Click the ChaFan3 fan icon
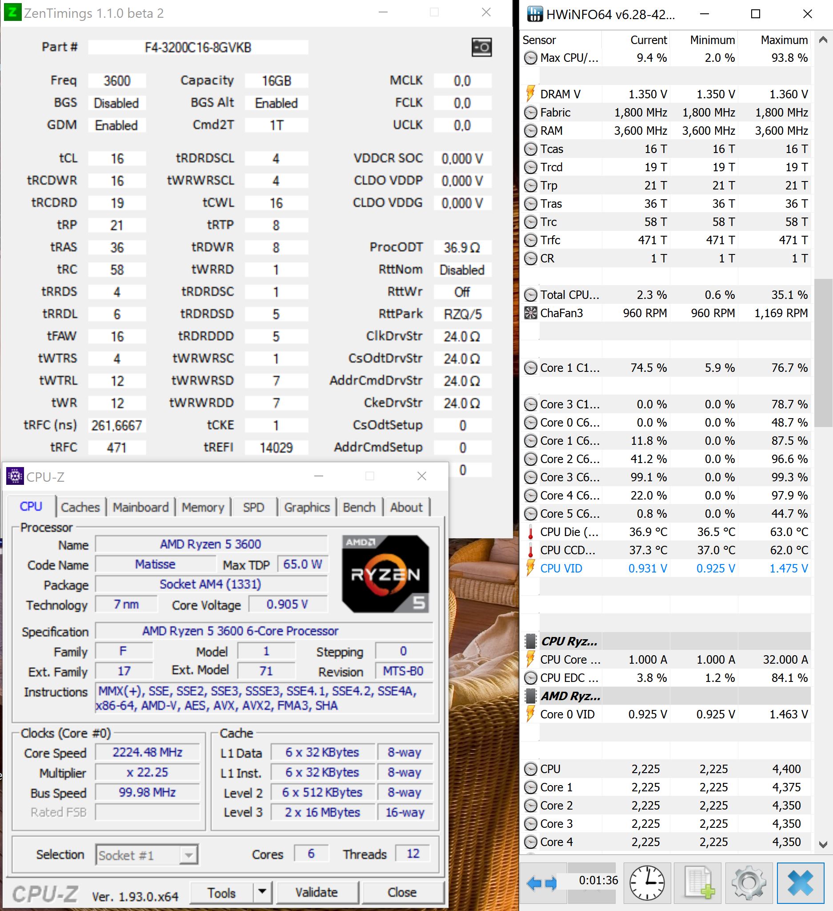This screenshot has width=833, height=911. pyautogui.click(x=530, y=313)
